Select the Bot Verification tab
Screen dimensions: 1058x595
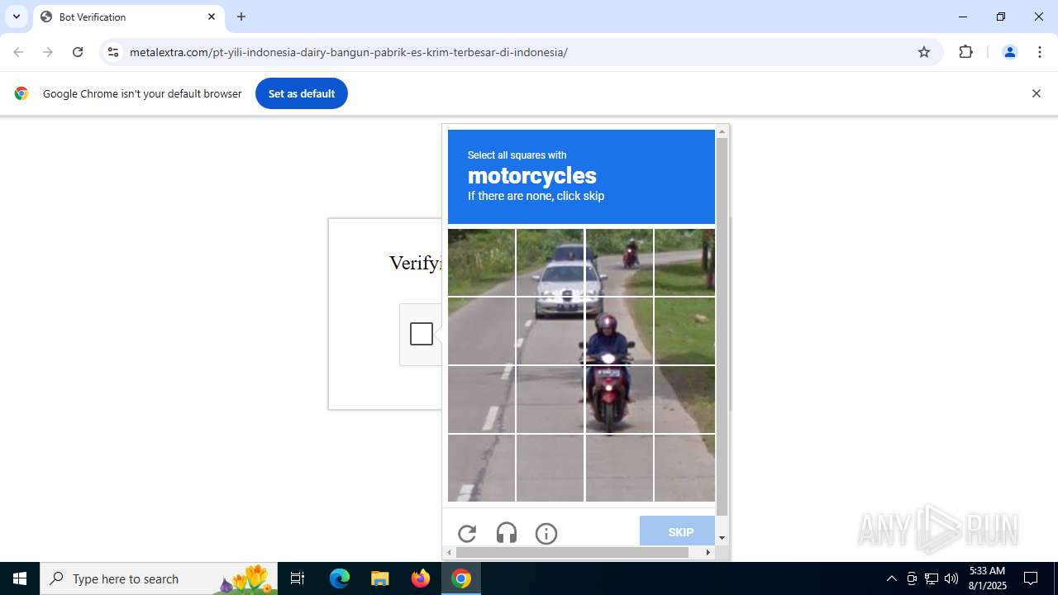(x=128, y=17)
